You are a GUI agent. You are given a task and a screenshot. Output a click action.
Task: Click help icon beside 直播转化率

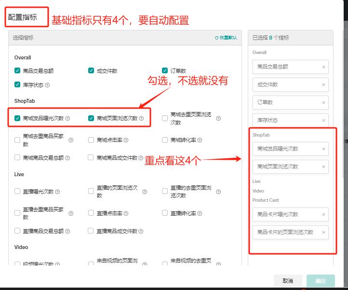click(x=200, y=213)
